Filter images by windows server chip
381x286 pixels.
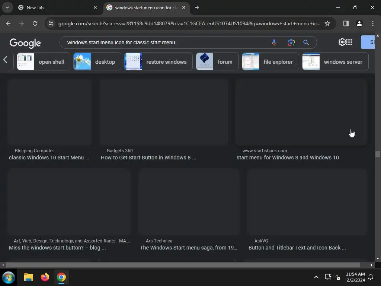(x=335, y=61)
